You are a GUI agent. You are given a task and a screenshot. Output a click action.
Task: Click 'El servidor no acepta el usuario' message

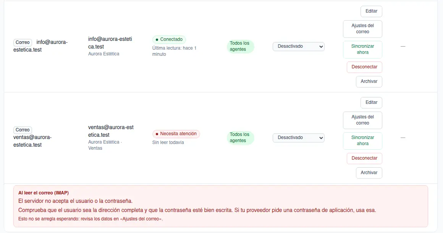tap(76, 201)
